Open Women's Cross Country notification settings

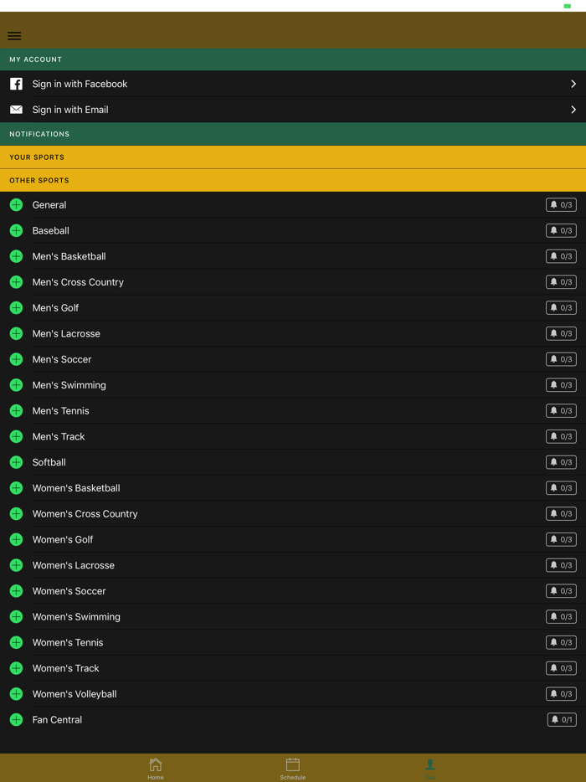[561, 514]
